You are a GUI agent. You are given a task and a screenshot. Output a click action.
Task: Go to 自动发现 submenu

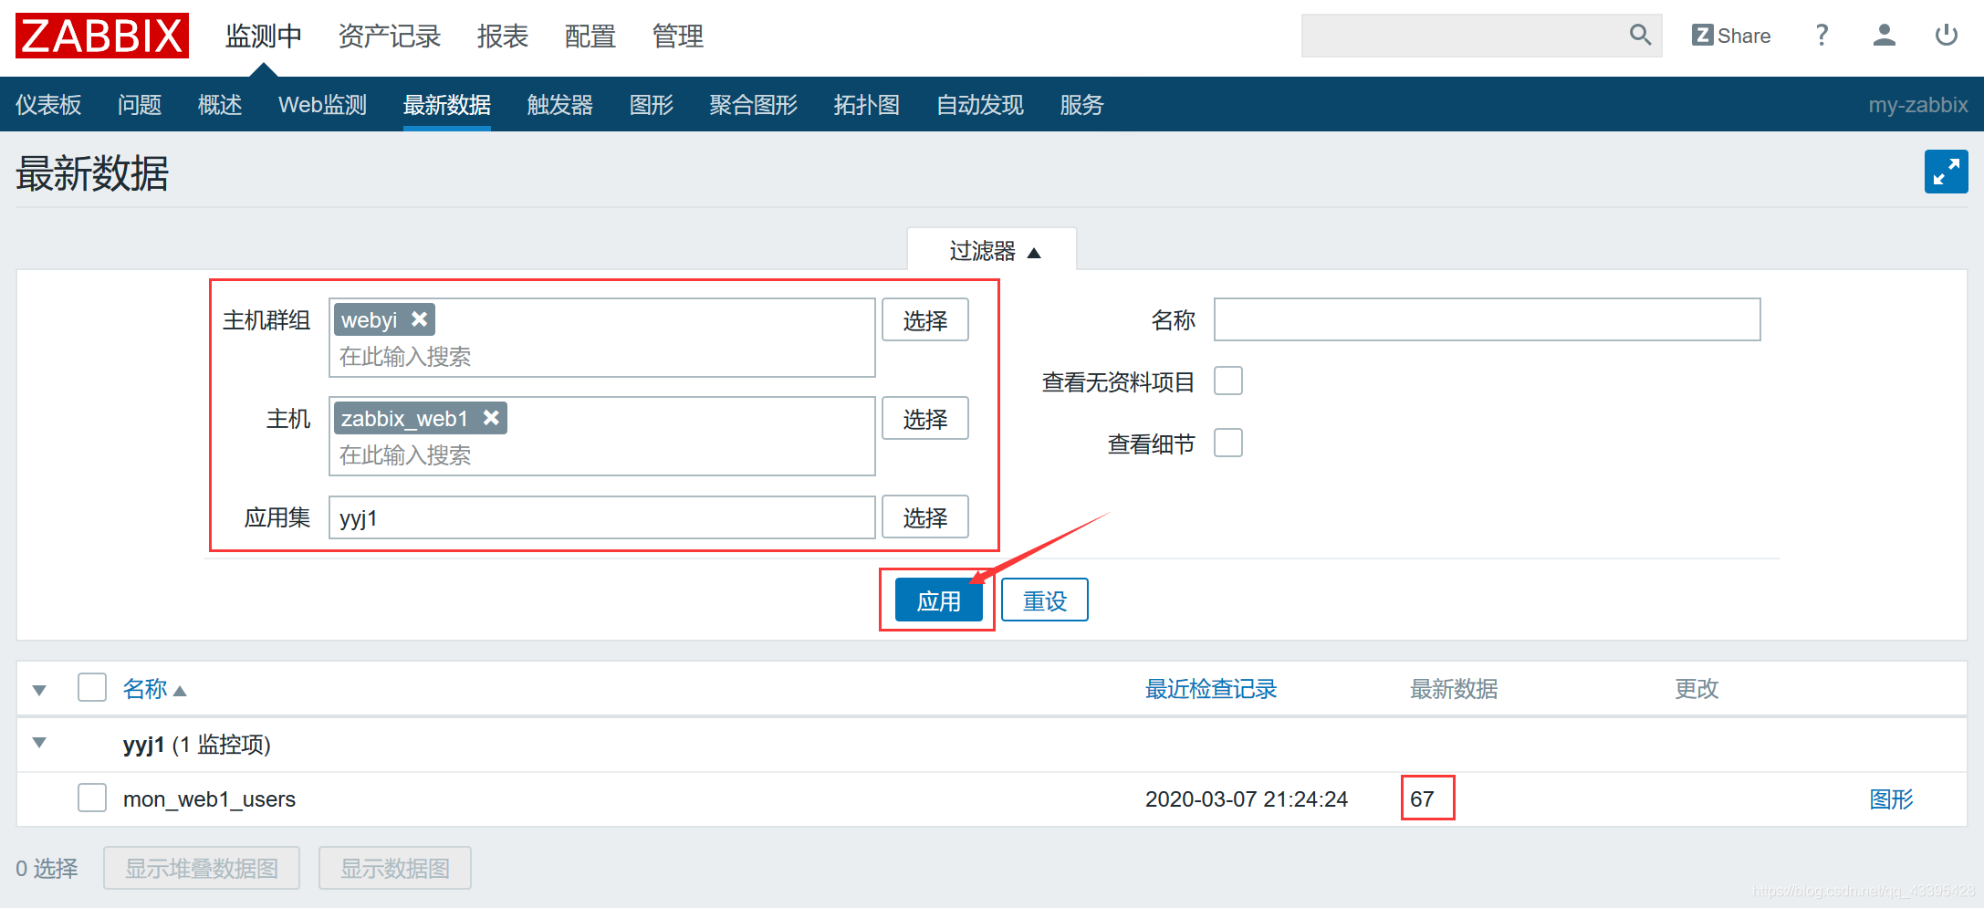pos(980,105)
